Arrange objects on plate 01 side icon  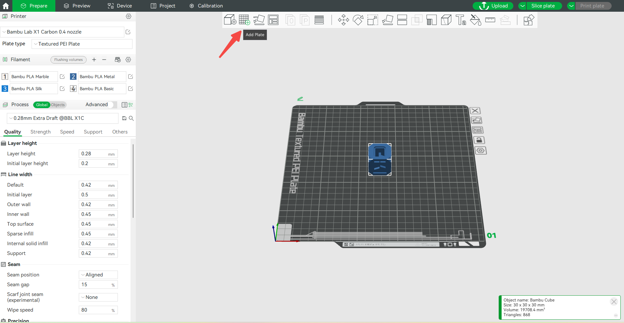(x=478, y=130)
